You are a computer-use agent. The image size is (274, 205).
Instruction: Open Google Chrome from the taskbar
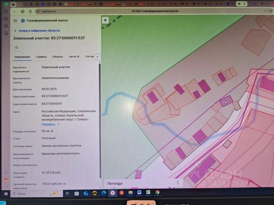157,192
